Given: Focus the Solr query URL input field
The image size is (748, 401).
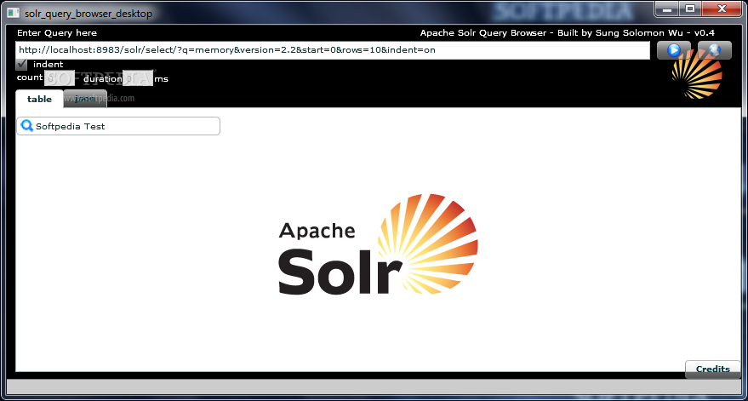Looking at the screenshot, I should click(333, 50).
